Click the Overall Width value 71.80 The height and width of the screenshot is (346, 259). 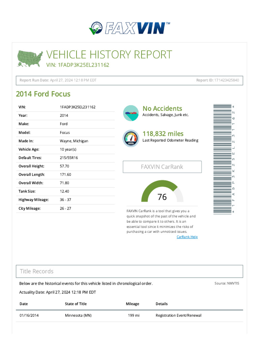(64, 183)
